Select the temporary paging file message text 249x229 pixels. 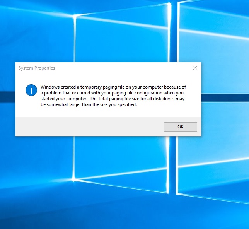113,96
